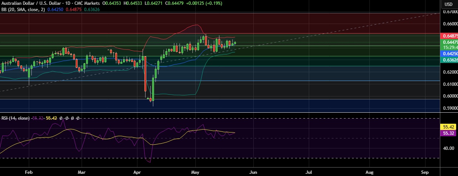Image resolution: width=458 pixels, height=176 pixels.
Task: Select the BB (20, SMA, close, 2) indicator legend
Action: point(23,9)
